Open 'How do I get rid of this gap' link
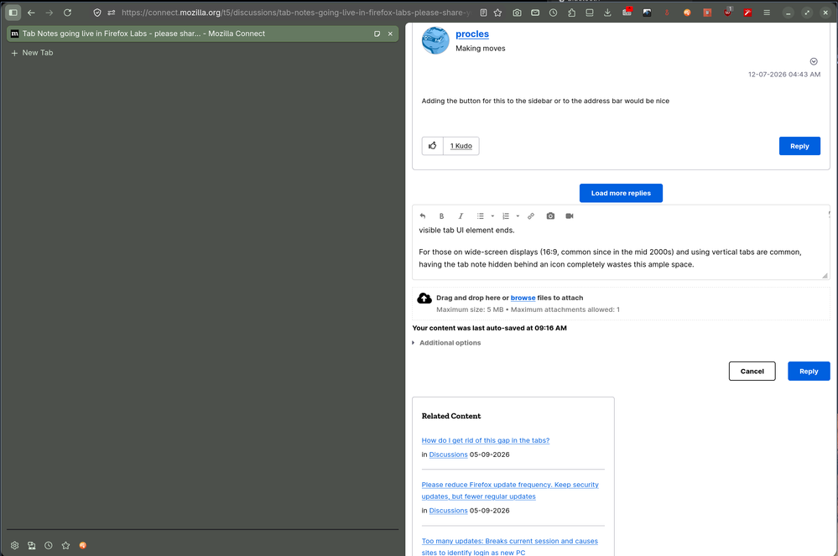838x556 pixels. point(486,440)
